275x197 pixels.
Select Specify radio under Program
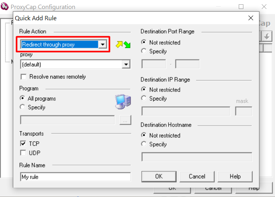pyautogui.click(x=23, y=107)
